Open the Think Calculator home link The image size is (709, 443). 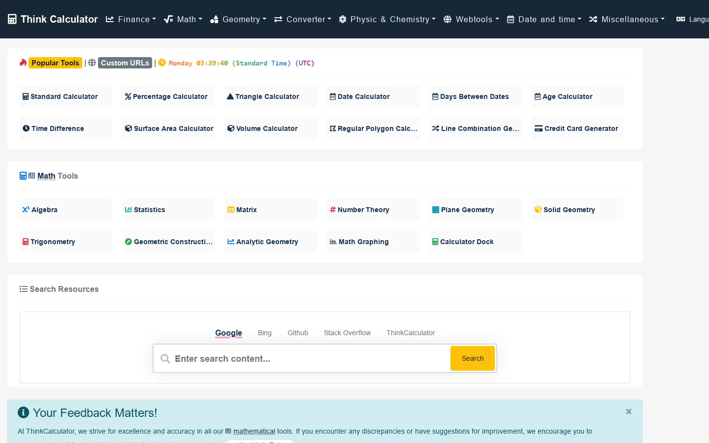53,19
